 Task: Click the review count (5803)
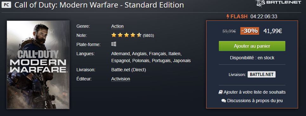click(148, 36)
